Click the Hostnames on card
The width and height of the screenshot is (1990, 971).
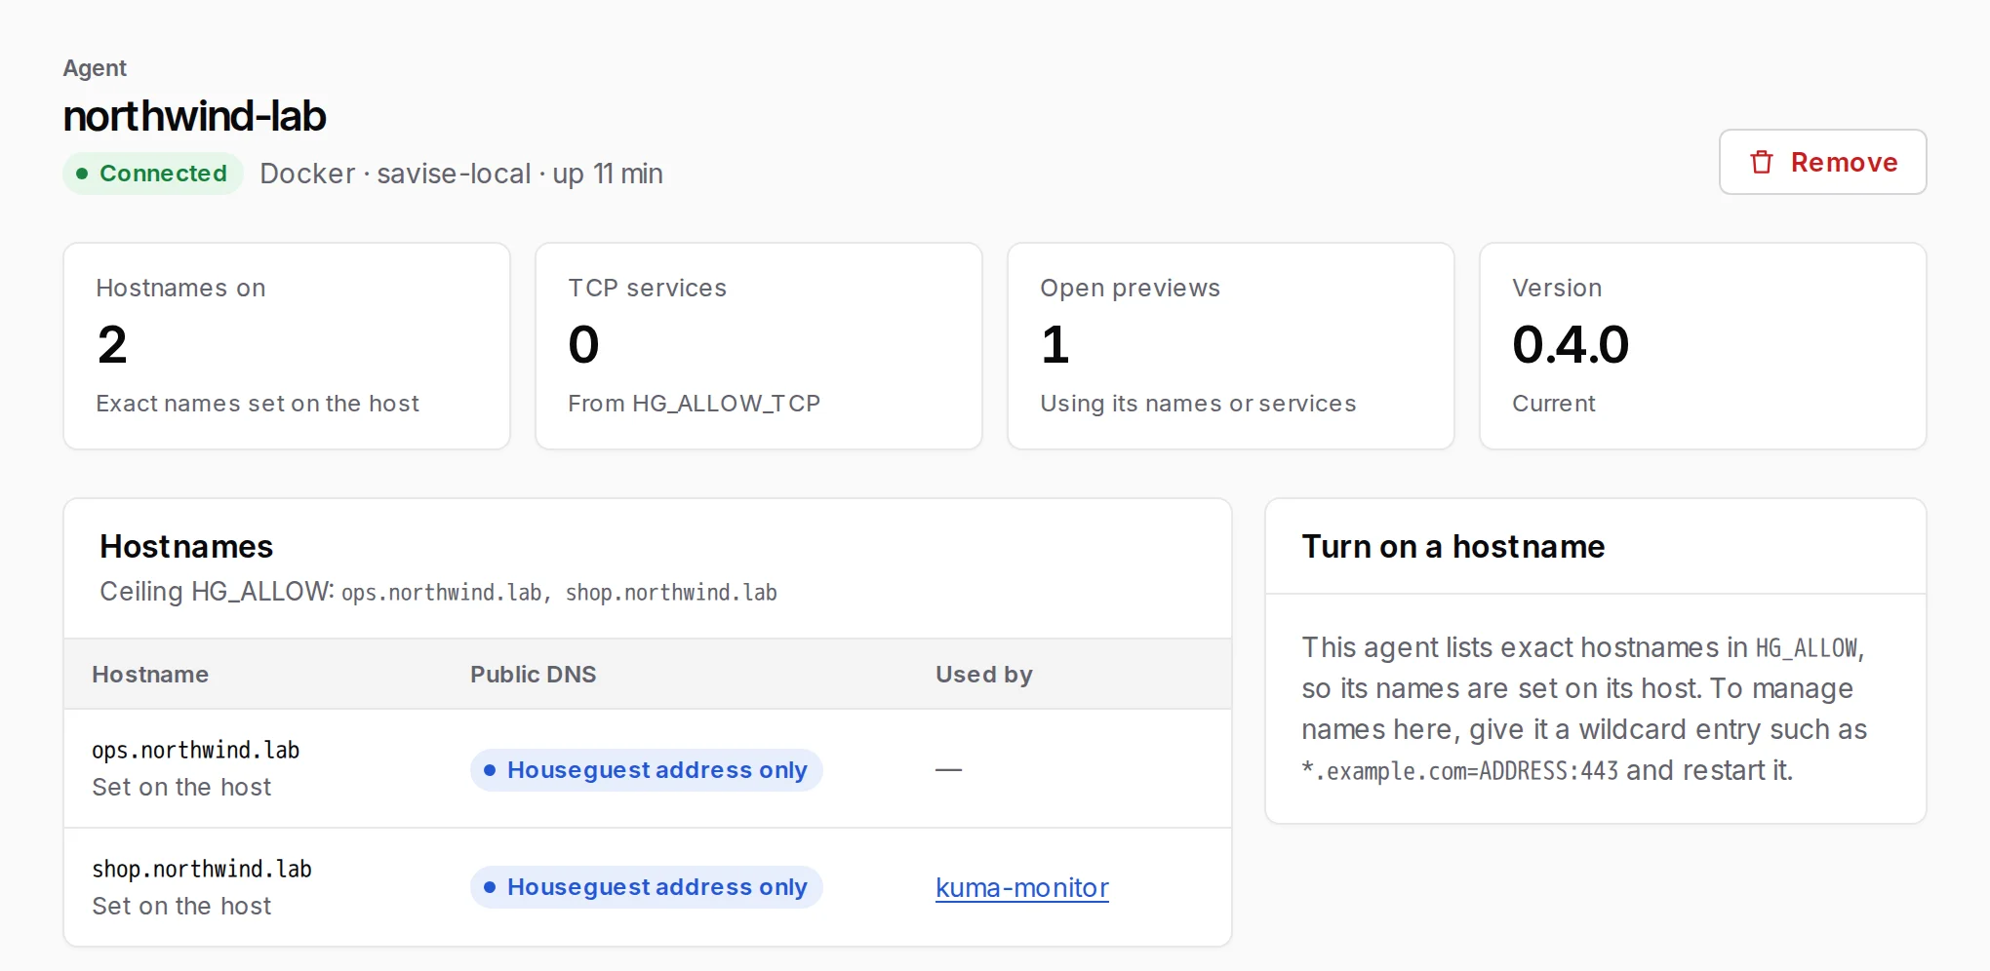(x=287, y=346)
